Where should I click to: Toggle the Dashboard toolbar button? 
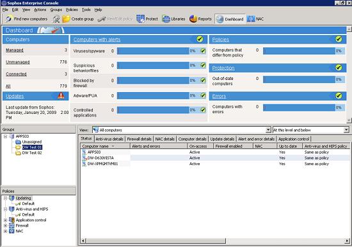coord(230,19)
